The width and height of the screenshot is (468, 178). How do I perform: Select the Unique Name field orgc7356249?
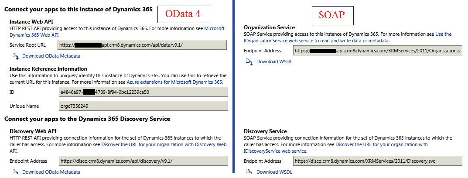click(x=143, y=106)
